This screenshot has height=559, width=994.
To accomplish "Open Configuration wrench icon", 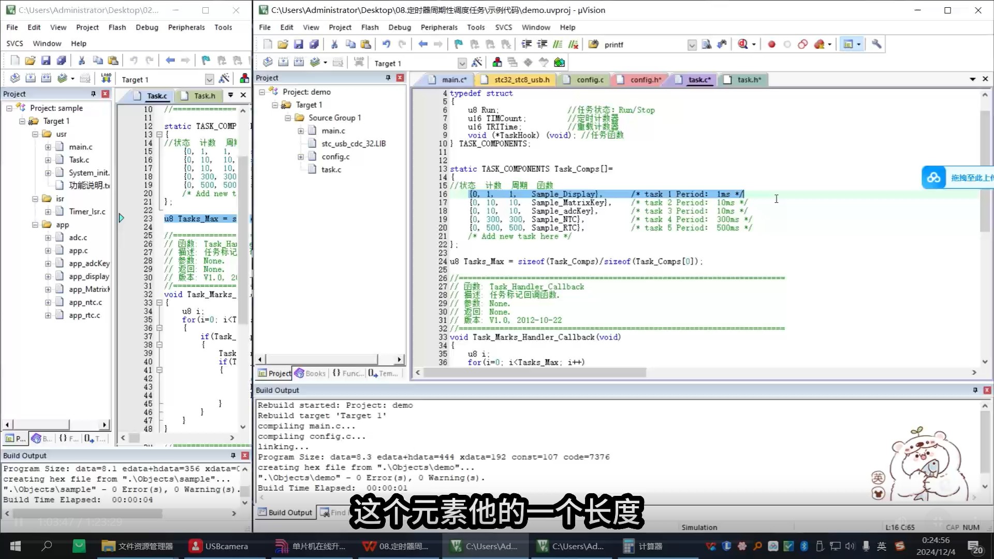I will [x=876, y=45].
